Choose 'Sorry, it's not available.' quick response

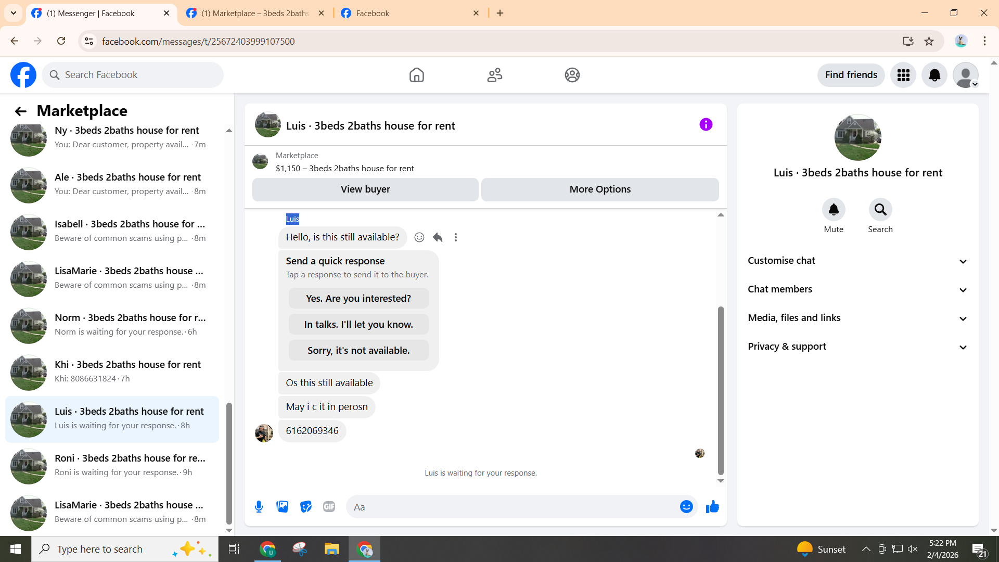pyautogui.click(x=358, y=351)
